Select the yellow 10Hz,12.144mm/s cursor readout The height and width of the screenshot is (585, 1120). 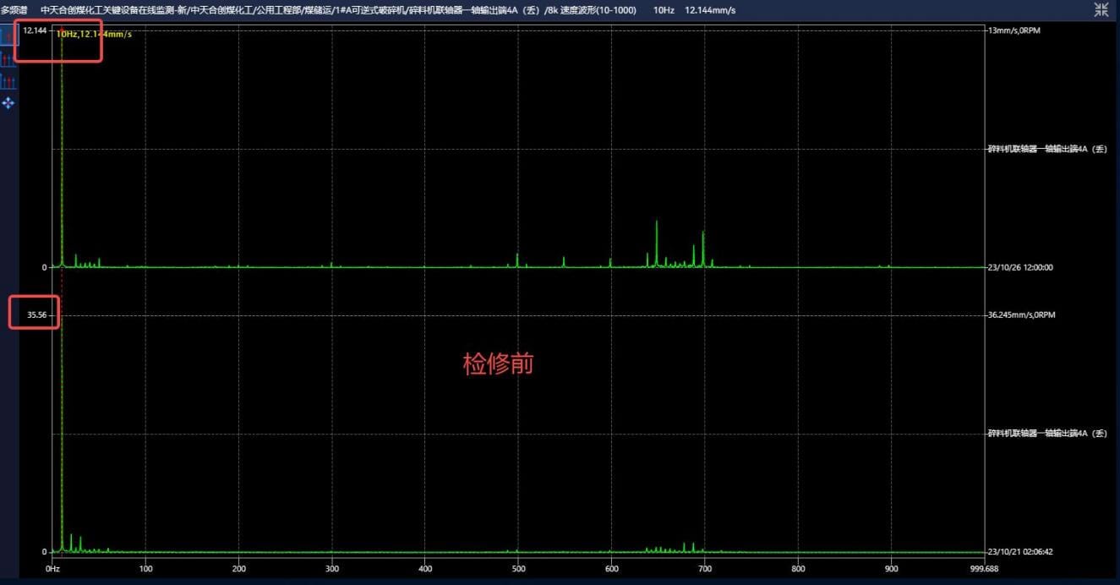pos(94,34)
